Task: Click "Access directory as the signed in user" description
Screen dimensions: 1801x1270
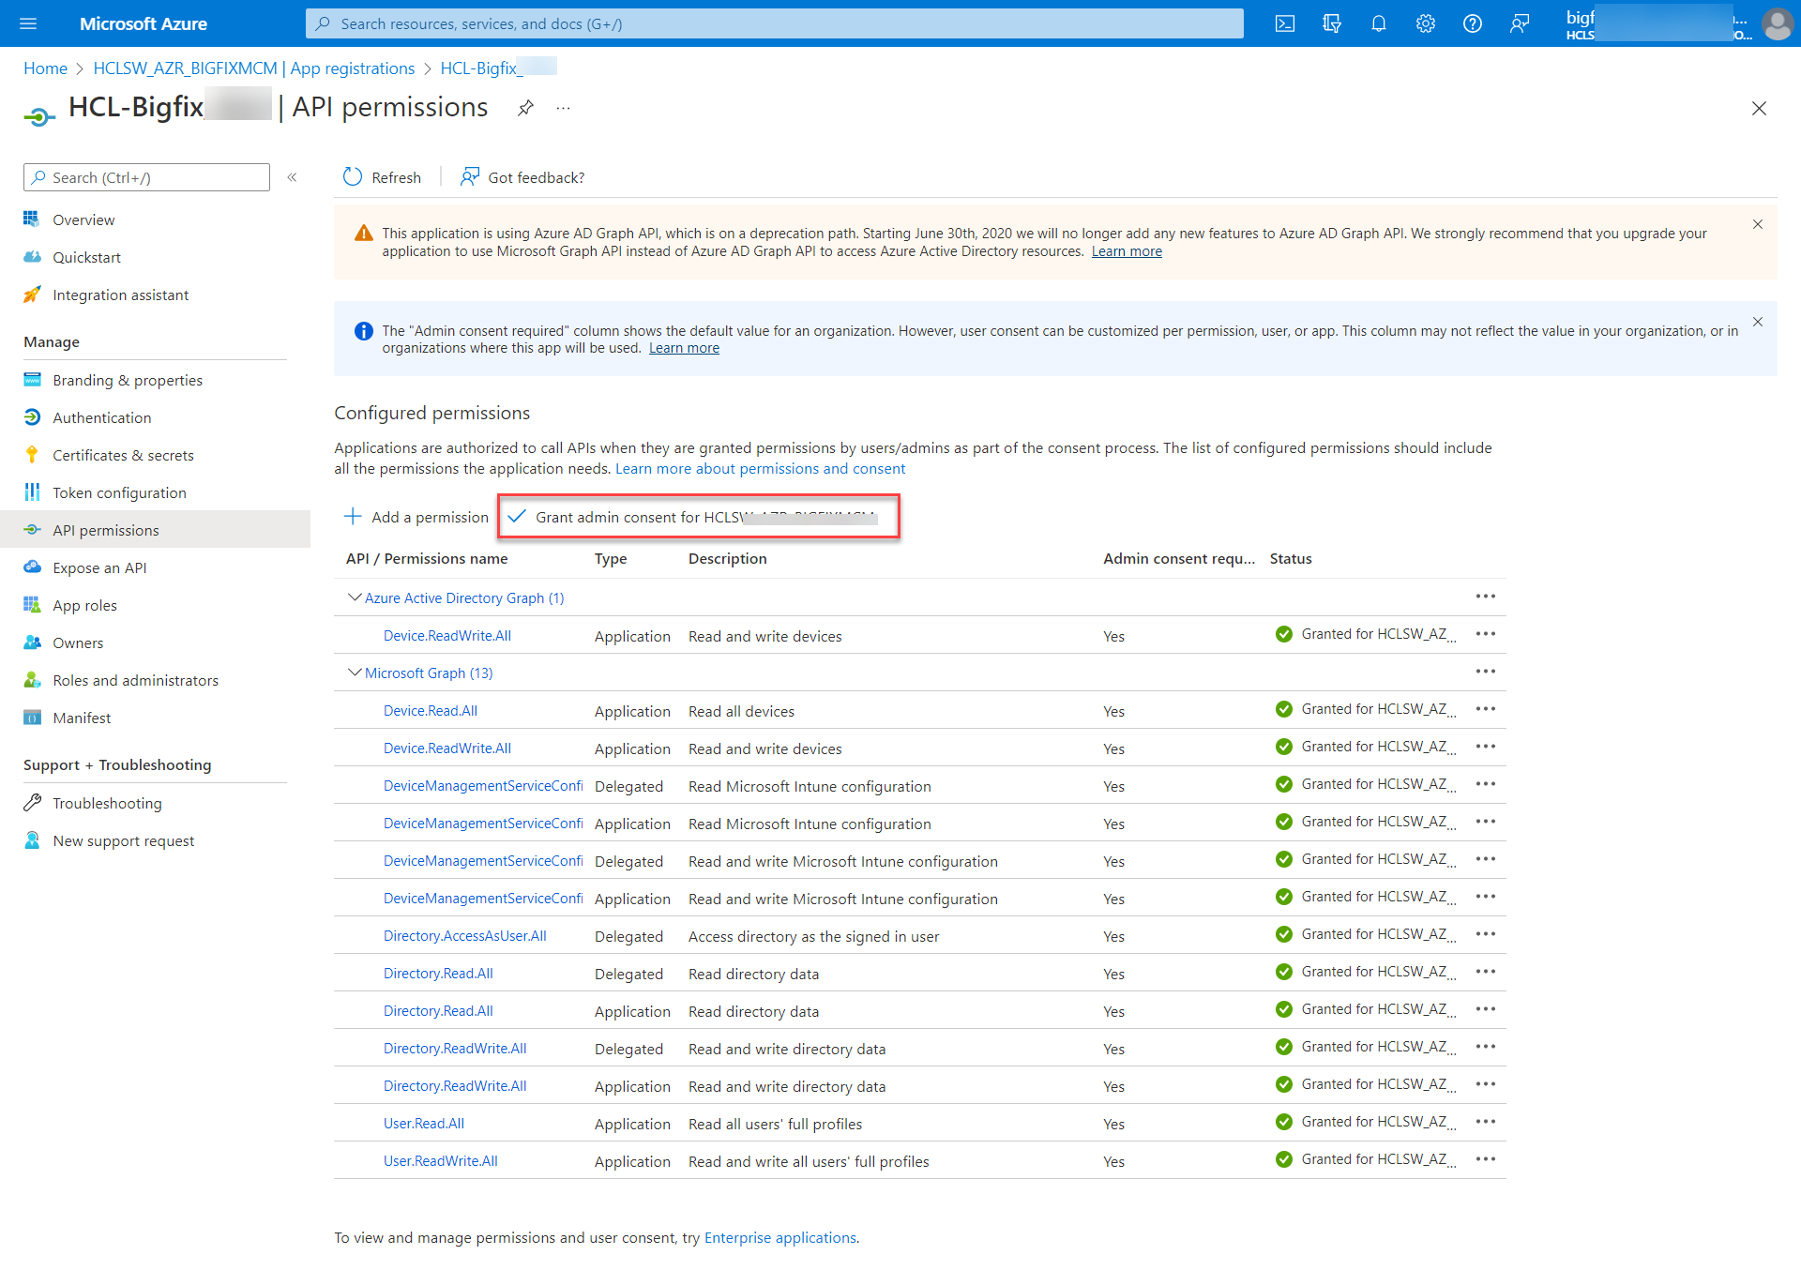Action: [813, 936]
